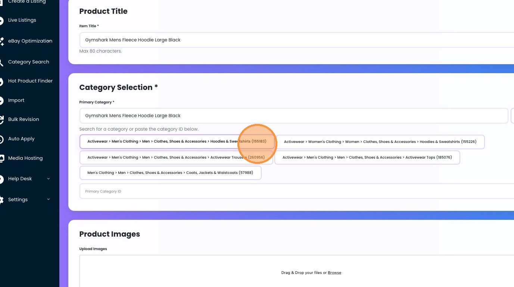514x287 pixels.
Task: Choose Coats, Jackets & Waistcoats (57988) category
Action: click(x=170, y=173)
